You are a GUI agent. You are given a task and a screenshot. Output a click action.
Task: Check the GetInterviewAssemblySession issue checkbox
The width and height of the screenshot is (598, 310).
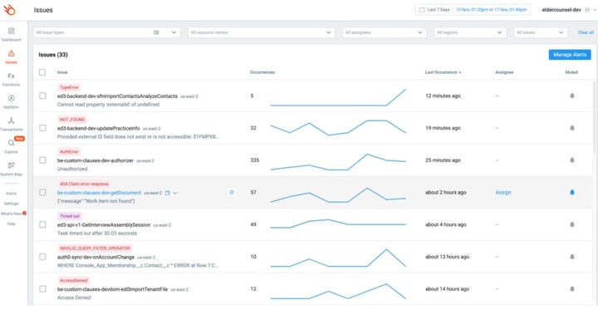[42, 224]
